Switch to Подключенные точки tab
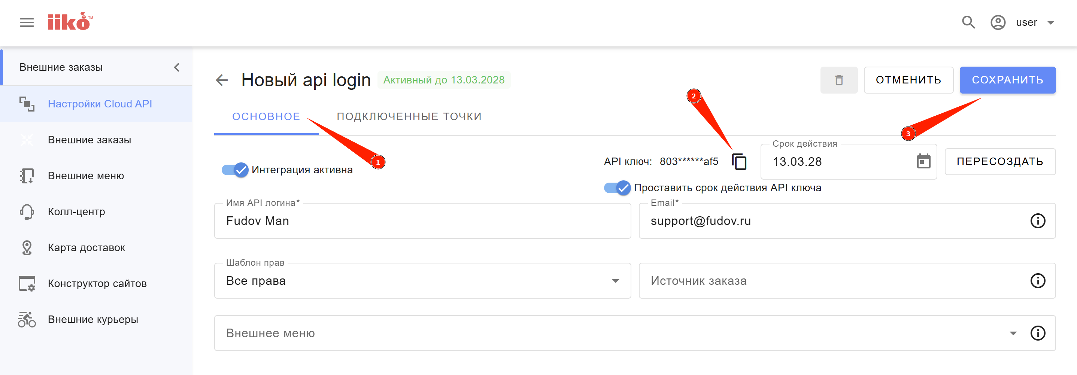The height and width of the screenshot is (375, 1077). (x=409, y=117)
